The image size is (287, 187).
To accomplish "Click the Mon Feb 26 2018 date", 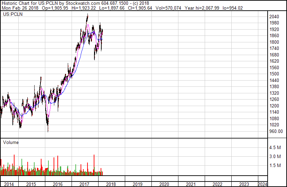I will pyautogui.click(x=20, y=8).
